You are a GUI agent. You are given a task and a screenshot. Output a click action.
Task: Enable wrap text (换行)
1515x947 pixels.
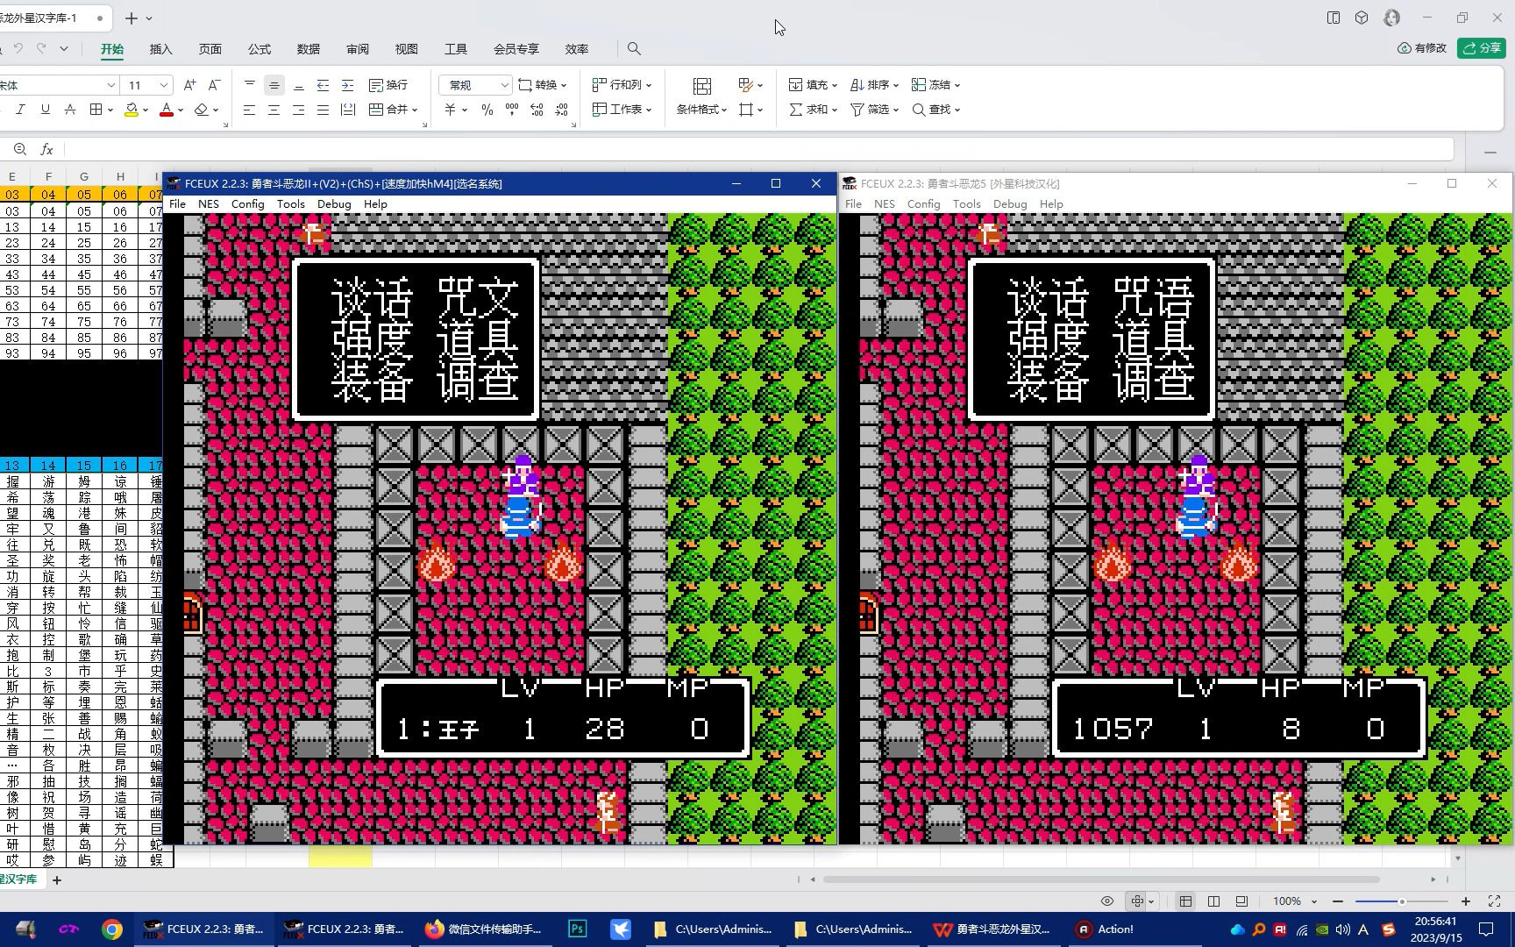pos(388,85)
